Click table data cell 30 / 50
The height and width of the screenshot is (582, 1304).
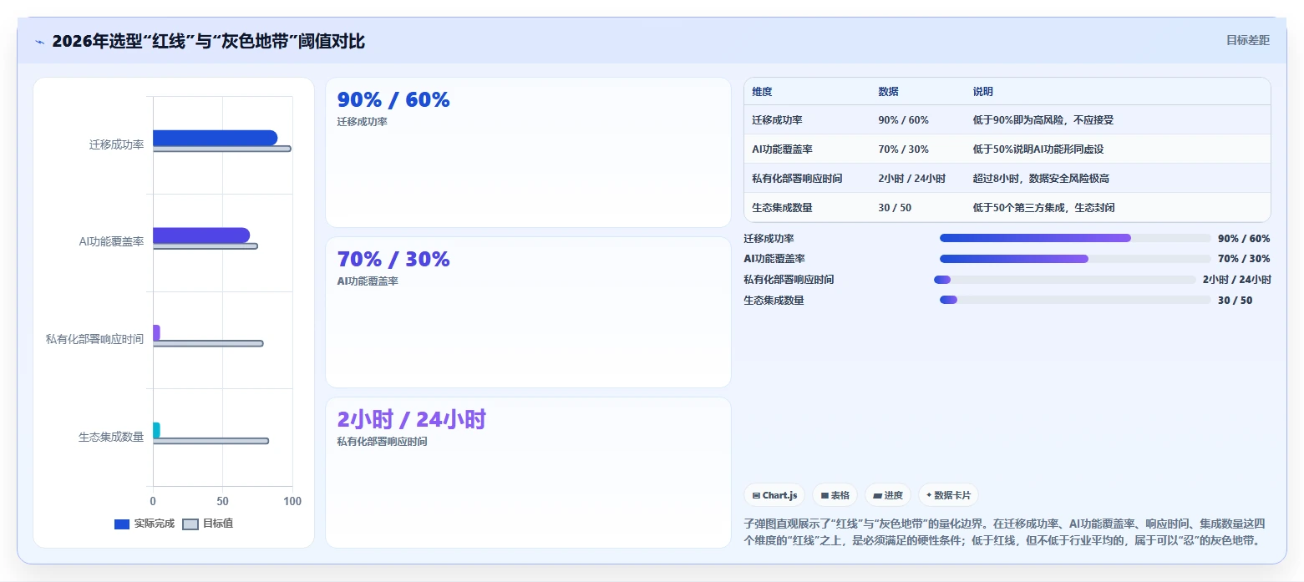(896, 208)
